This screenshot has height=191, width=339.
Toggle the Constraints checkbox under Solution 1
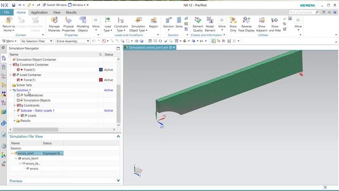[x=18, y=106]
